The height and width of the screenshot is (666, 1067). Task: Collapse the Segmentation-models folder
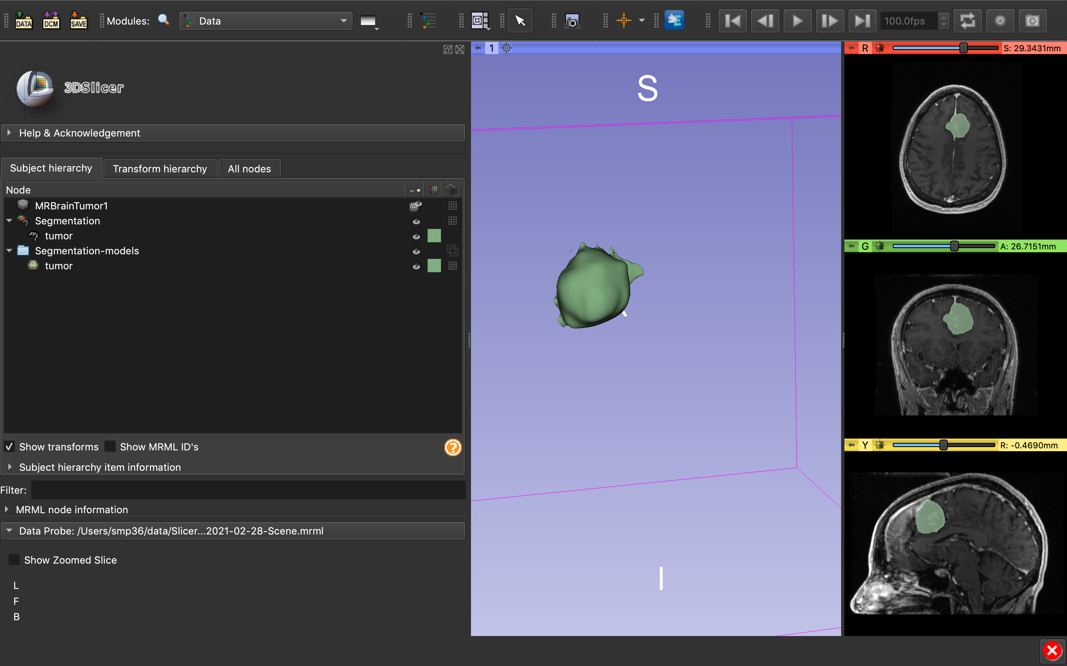[x=9, y=250]
